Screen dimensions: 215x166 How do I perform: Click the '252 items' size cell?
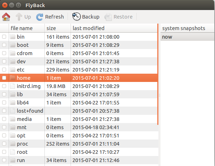pos(58,144)
